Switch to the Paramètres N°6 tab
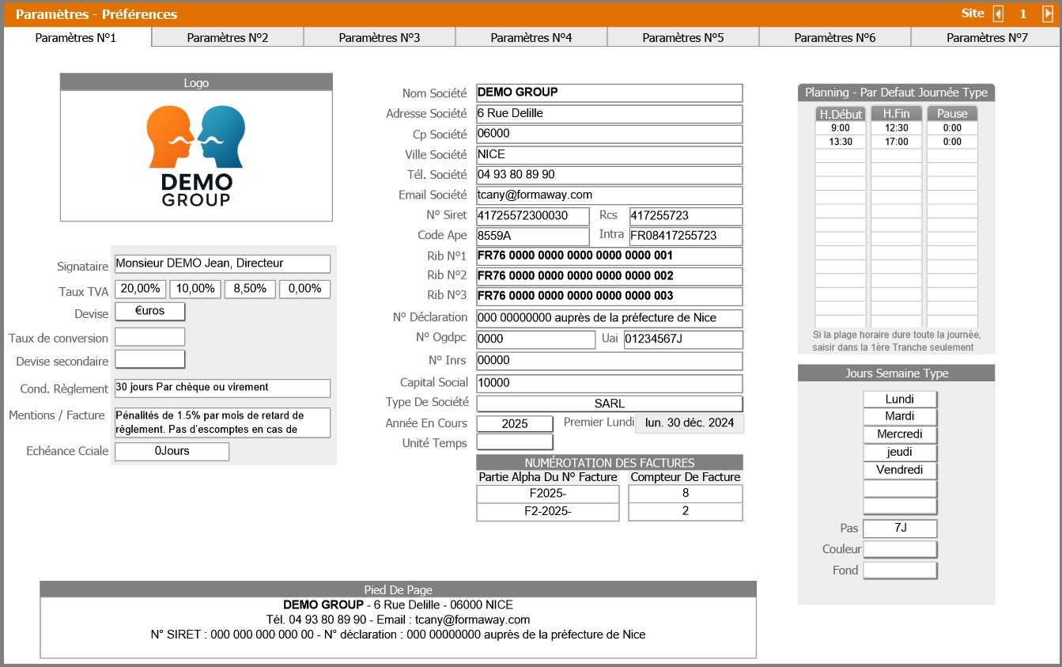This screenshot has width=1062, height=667. pos(835,37)
